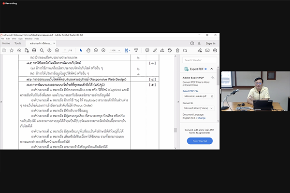The image size is (290, 193).
Task: Add a sticky note comment
Action: (147, 50)
